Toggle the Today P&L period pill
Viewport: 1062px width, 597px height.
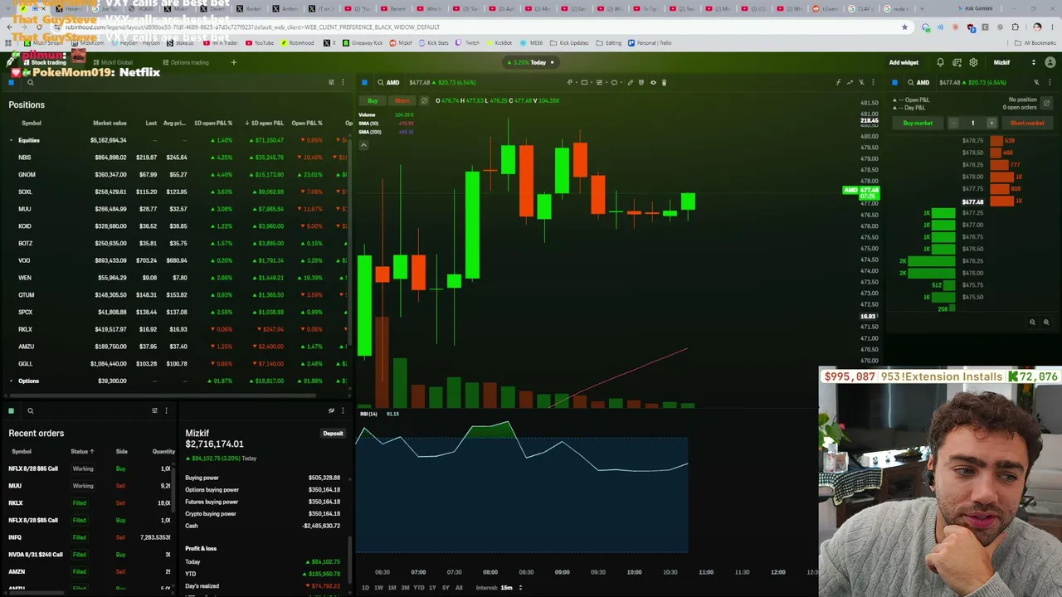pyautogui.click(x=532, y=62)
